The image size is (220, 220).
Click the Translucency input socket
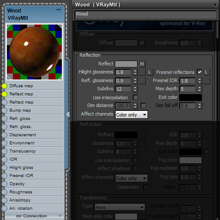[x=4, y=151]
